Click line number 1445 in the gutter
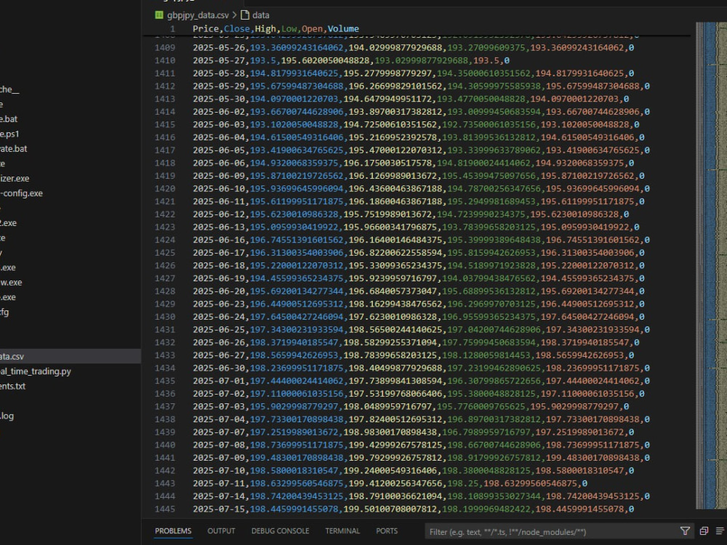Image resolution: width=727 pixels, height=545 pixels. pyautogui.click(x=164, y=509)
